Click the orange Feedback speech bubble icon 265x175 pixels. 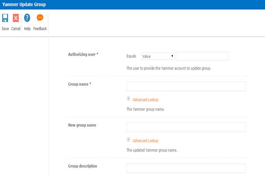[x=40, y=18]
